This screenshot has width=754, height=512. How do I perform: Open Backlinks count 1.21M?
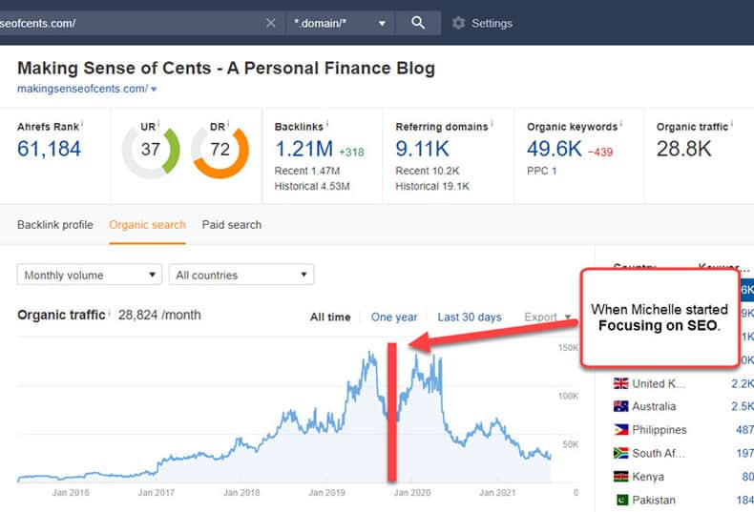(304, 149)
